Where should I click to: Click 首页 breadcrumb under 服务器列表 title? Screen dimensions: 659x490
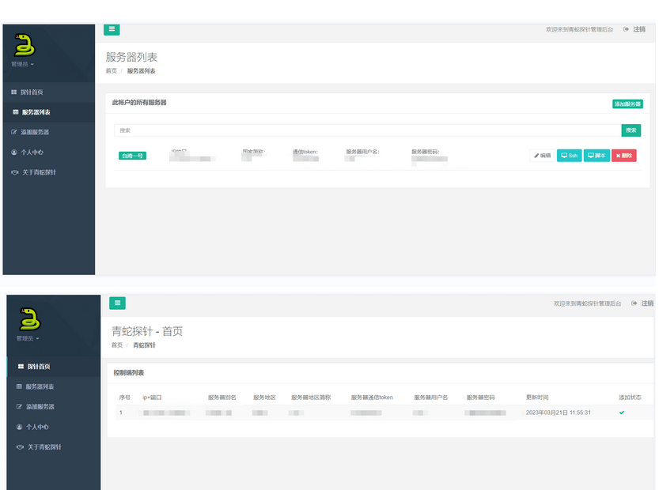(x=112, y=71)
